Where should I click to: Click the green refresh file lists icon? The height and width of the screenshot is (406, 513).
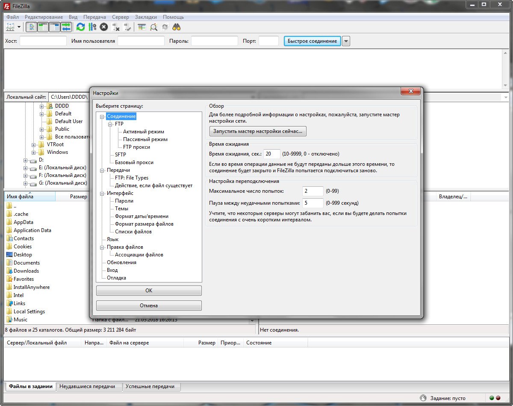80,27
